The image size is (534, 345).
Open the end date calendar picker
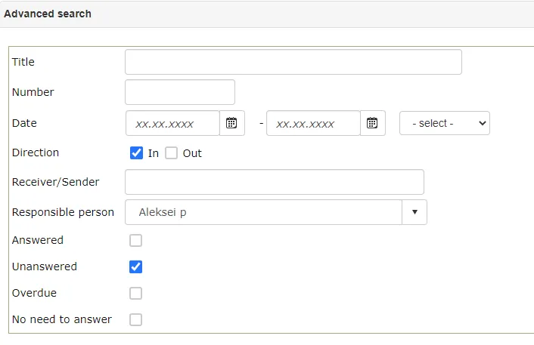pyautogui.click(x=373, y=123)
